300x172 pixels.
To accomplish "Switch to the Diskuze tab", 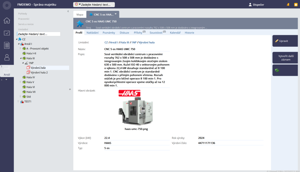I will [124, 33].
